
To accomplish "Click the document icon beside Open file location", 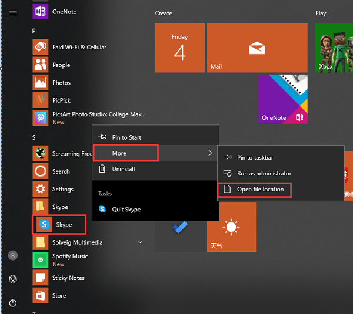I will click(227, 189).
